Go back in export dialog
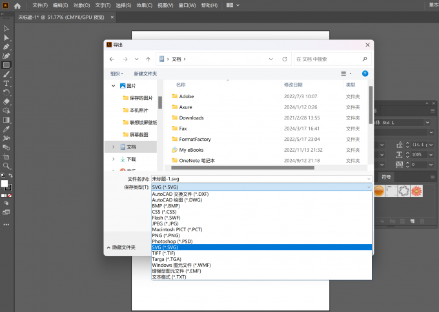Image resolution: width=439 pixels, height=312 pixels. [112, 59]
